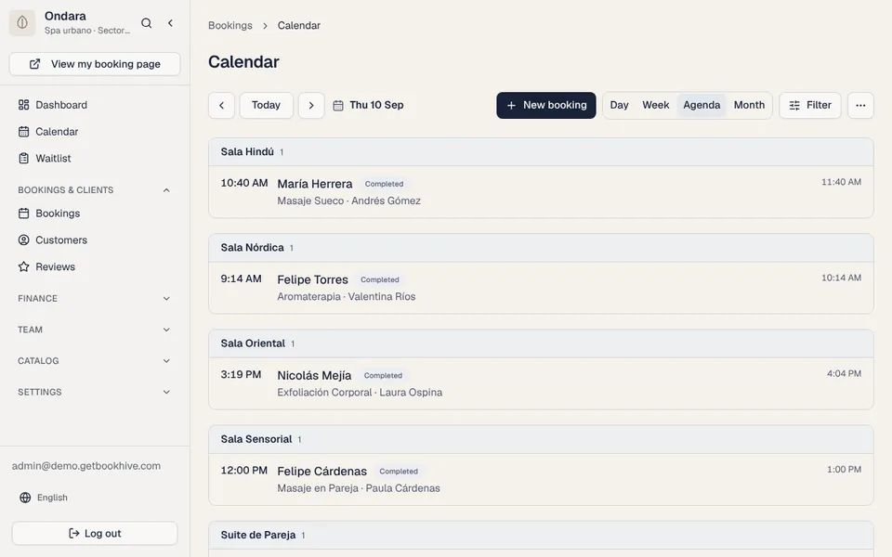Open María Herrera's booking

[x=541, y=192]
